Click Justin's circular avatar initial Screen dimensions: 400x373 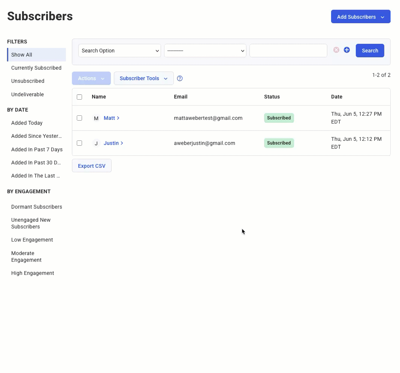click(x=96, y=143)
